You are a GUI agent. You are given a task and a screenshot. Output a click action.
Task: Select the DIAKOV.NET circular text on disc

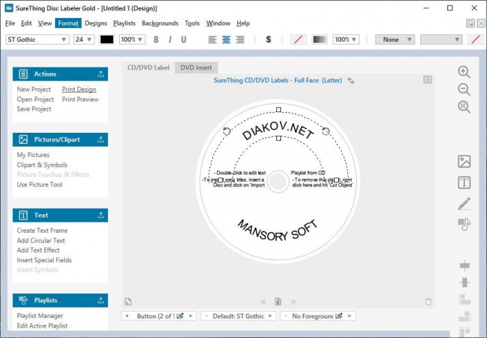coord(278,130)
